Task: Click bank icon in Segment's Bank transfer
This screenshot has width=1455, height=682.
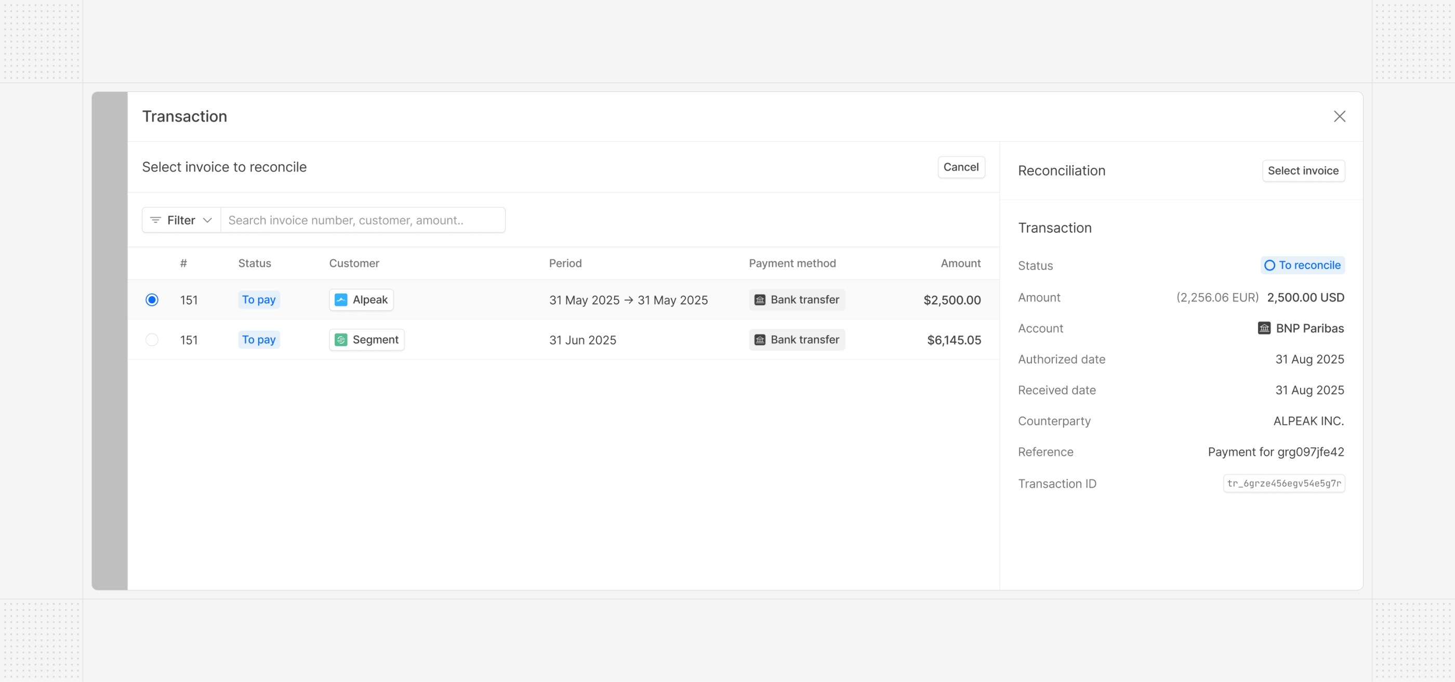Action: point(760,340)
